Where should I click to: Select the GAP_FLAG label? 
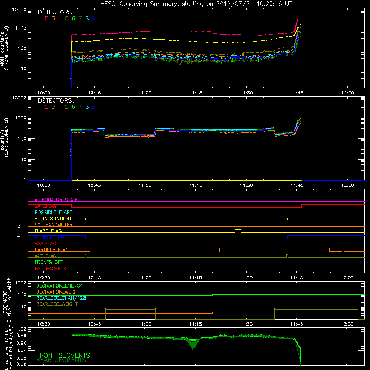pyautogui.click(x=45, y=206)
